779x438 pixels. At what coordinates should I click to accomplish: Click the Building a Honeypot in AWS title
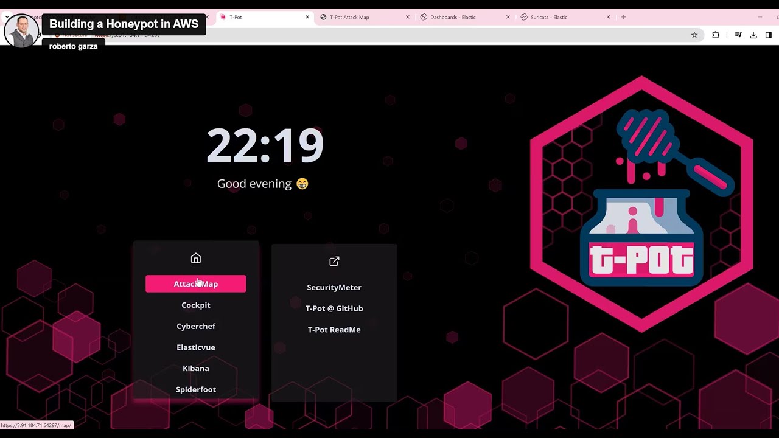pyautogui.click(x=124, y=24)
